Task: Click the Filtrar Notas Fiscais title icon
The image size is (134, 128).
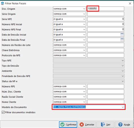Action: [x=3, y=3]
